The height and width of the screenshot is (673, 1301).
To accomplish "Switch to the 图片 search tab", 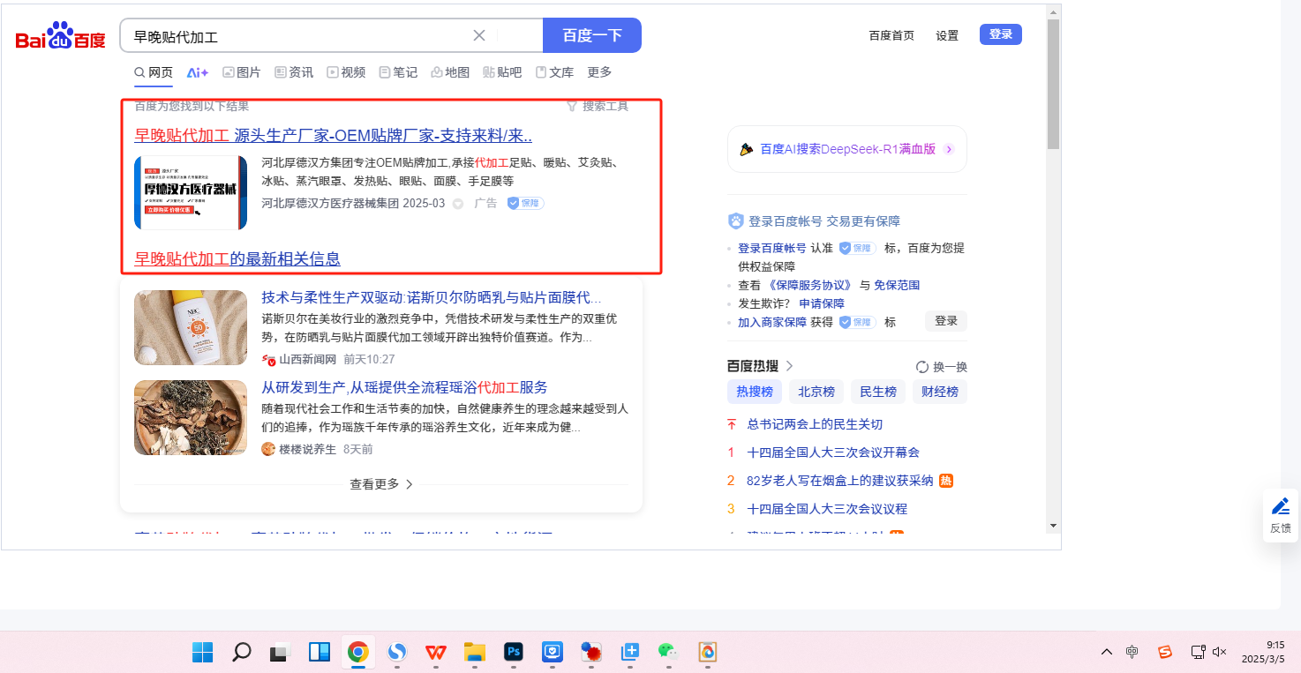I will pos(241,72).
